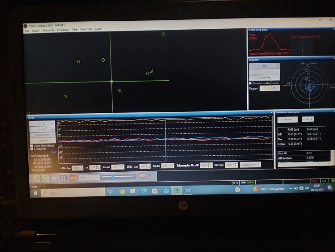Viewport: 335px width, 252px height.
Task: Check the Cerchio di riferimento option
Action: pyautogui.click(x=250, y=83)
